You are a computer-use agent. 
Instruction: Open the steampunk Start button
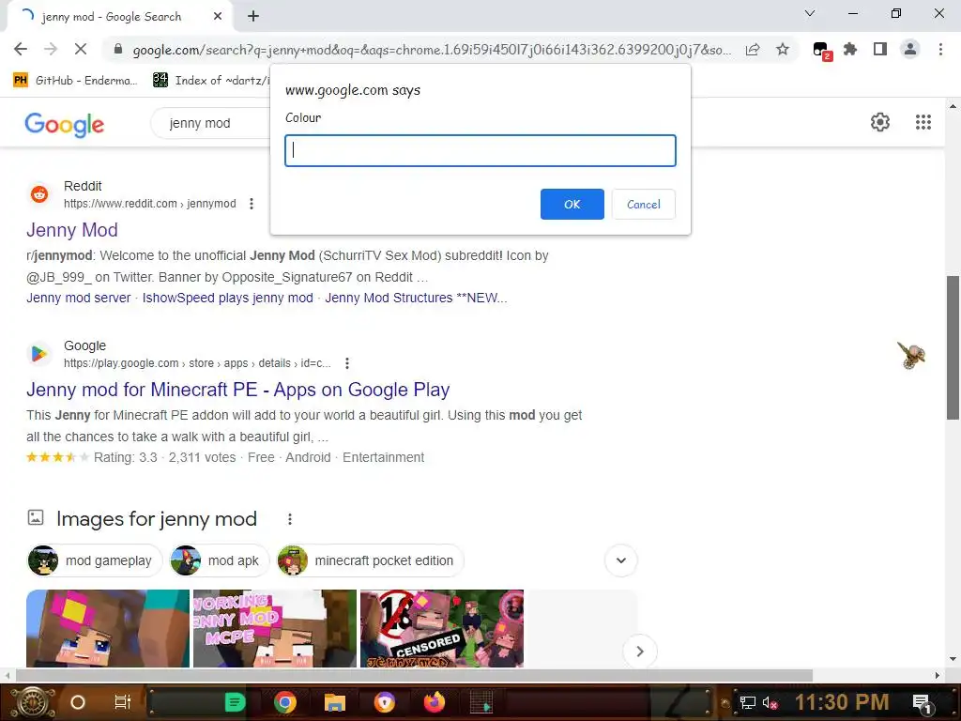[32, 702]
